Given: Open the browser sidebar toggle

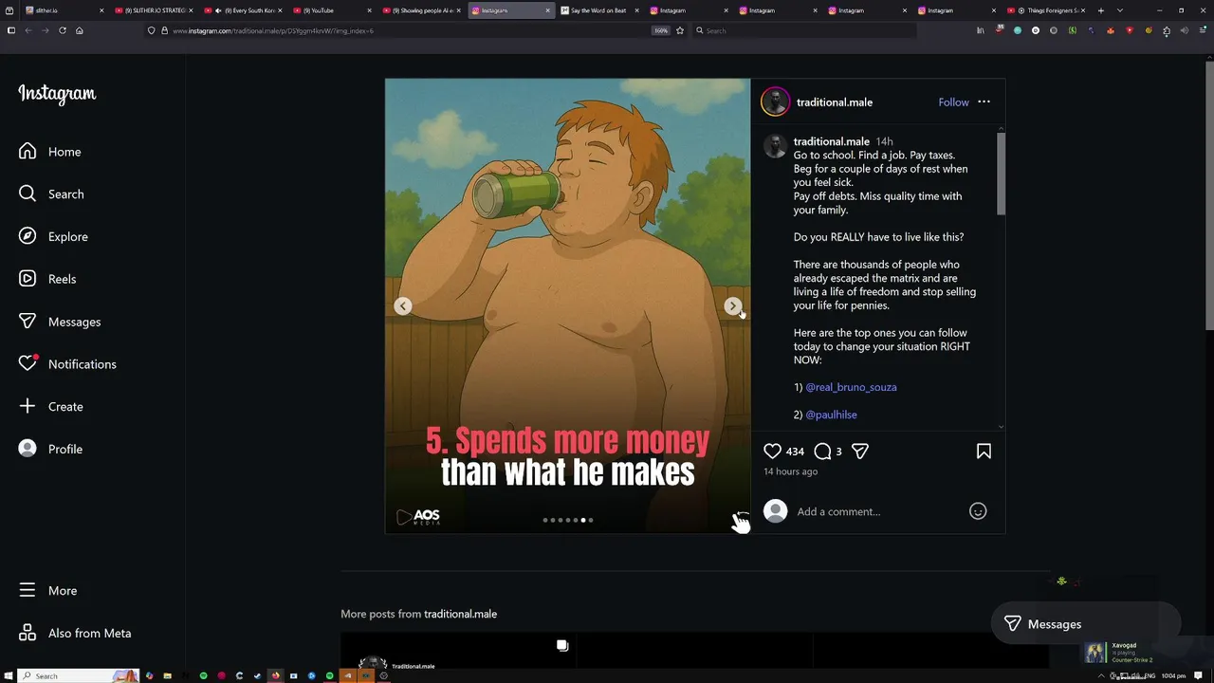Looking at the screenshot, I should click(10, 30).
